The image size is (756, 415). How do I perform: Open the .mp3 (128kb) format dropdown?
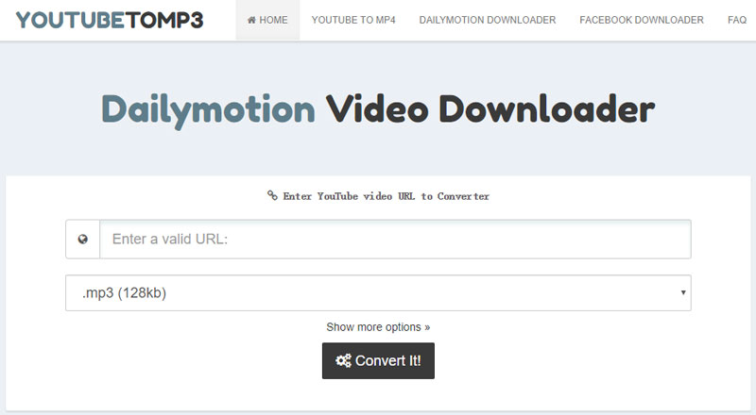click(x=379, y=292)
